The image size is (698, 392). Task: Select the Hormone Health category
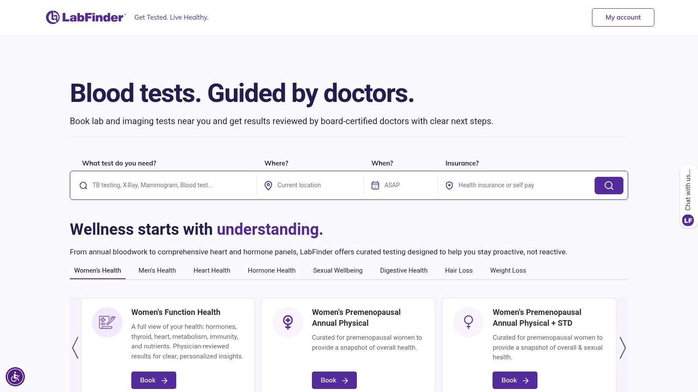pyautogui.click(x=271, y=270)
